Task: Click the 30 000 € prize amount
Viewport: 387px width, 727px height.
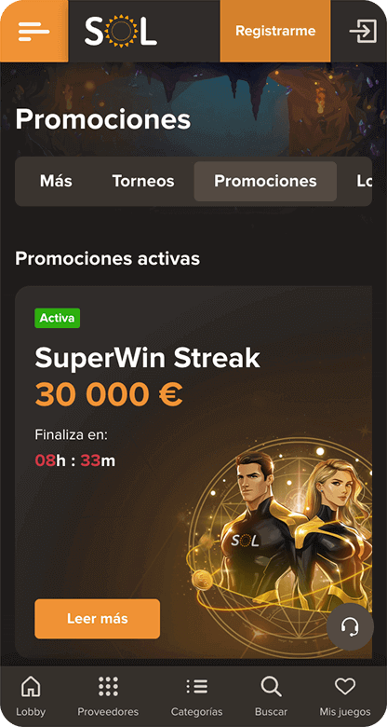Action: (109, 394)
